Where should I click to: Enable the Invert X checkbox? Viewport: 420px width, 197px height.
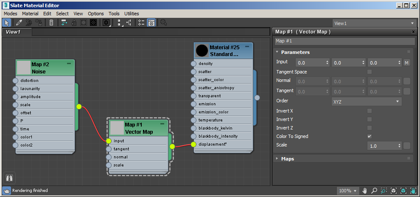tap(370, 111)
